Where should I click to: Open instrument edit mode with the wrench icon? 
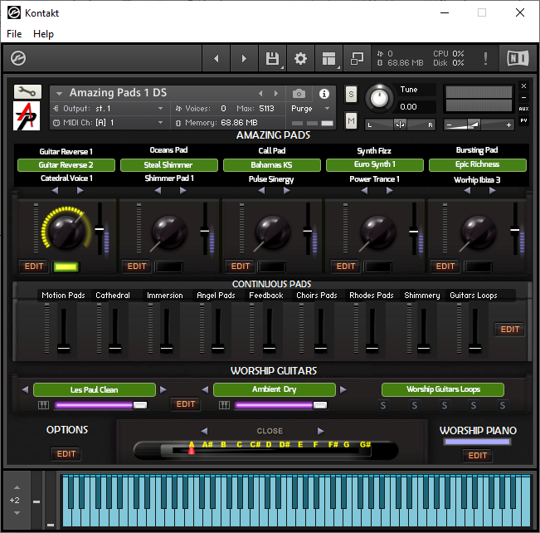pos(27,91)
